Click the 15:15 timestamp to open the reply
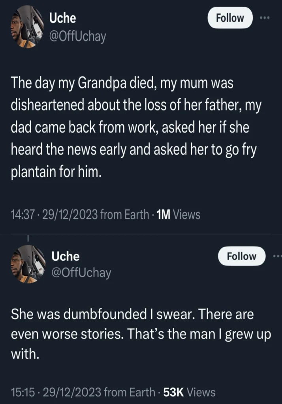This screenshot has width=282, height=404. [22, 392]
